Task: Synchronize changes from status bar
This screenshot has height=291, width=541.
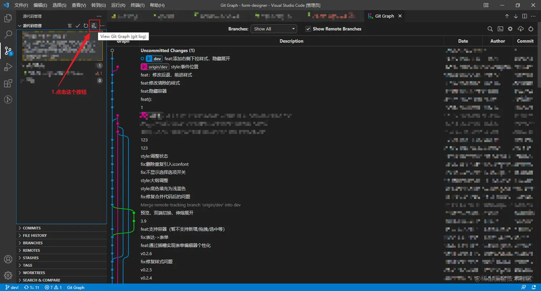Action: tap(31, 287)
